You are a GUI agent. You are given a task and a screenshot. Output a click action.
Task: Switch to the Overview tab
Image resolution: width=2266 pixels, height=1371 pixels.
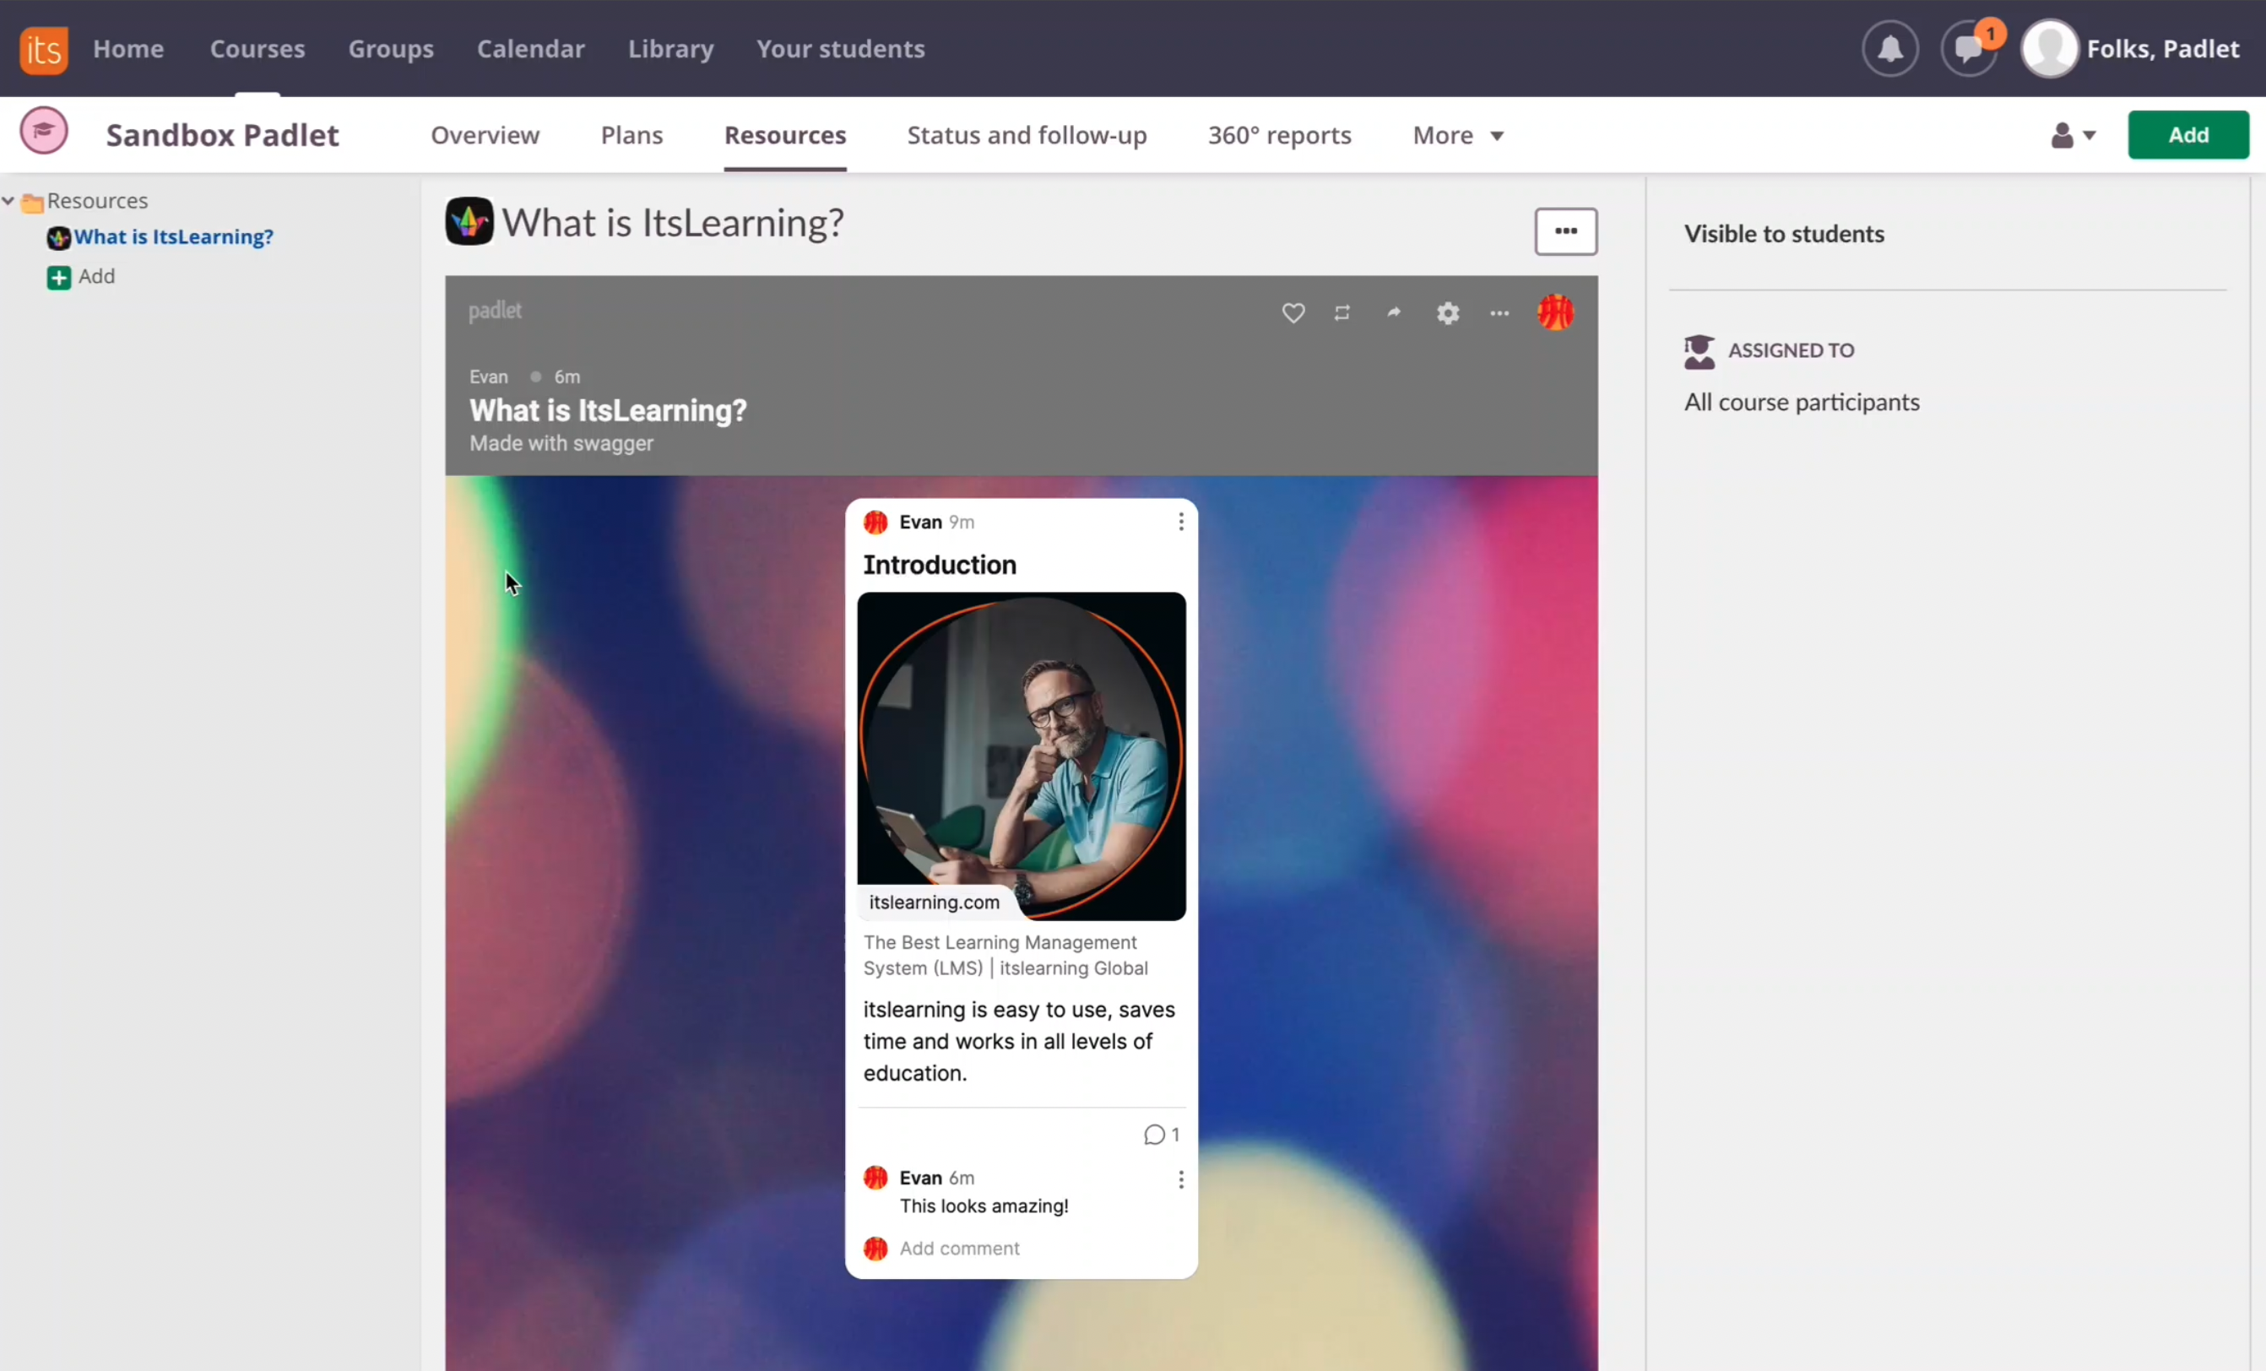pyautogui.click(x=485, y=135)
